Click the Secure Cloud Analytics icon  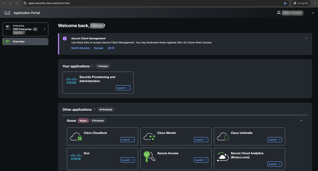(223, 157)
